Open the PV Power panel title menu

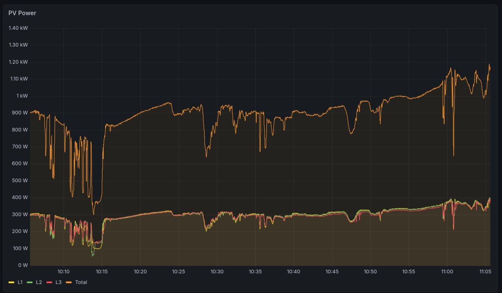(x=22, y=13)
